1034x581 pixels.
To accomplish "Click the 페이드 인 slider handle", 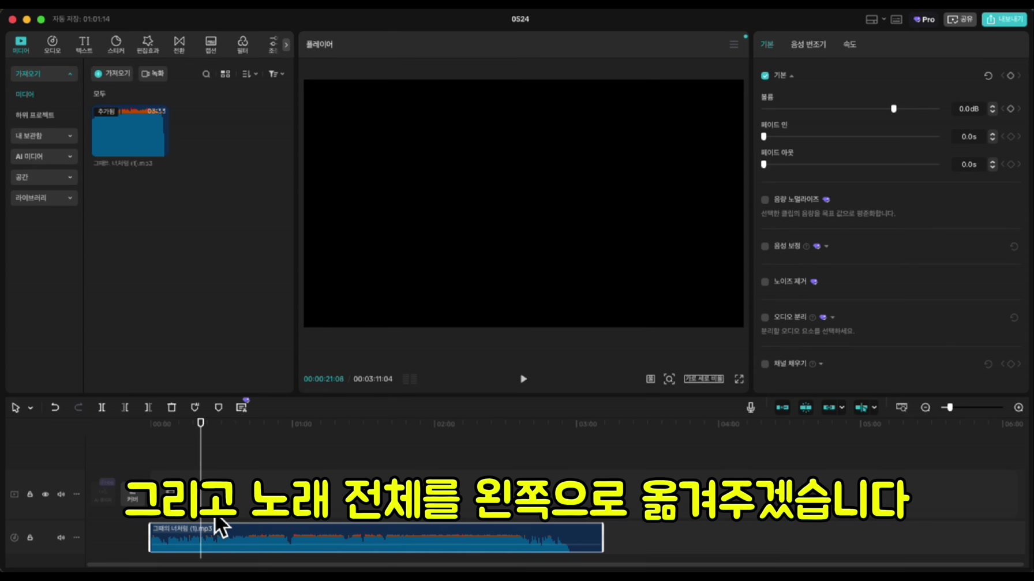I will point(764,137).
